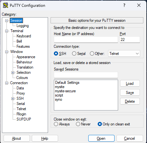Viewport: 147px width, 143px height.
Task: Open the Window category
Action: (x=17, y=52)
